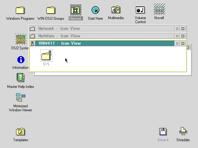The image size is (198, 148).
Task: Hide the Network window with its hide button
Action: [177, 29]
